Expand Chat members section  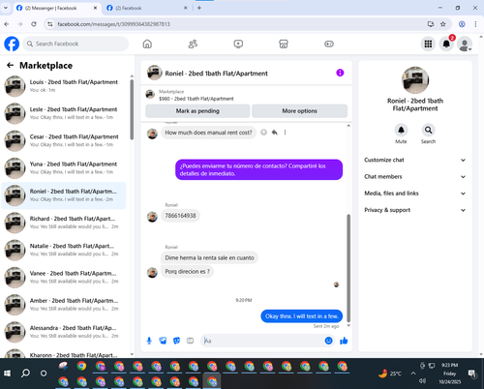415,177
